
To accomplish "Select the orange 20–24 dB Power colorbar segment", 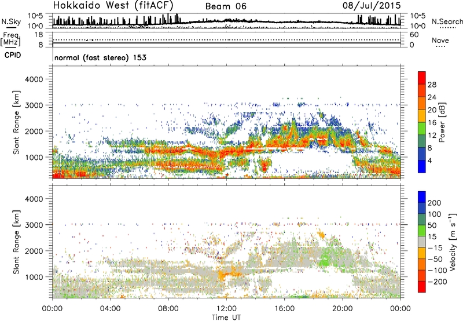I will click(x=422, y=103).
